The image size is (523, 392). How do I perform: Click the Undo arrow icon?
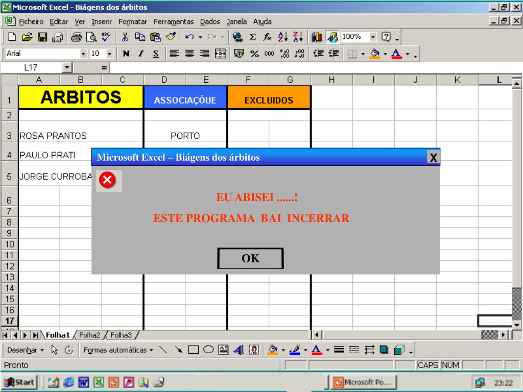[189, 37]
